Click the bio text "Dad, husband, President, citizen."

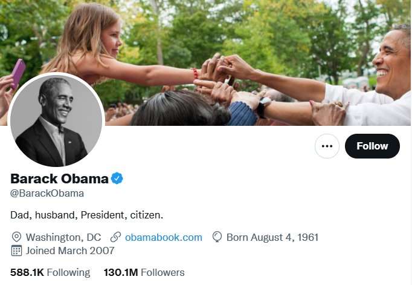pos(87,215)
